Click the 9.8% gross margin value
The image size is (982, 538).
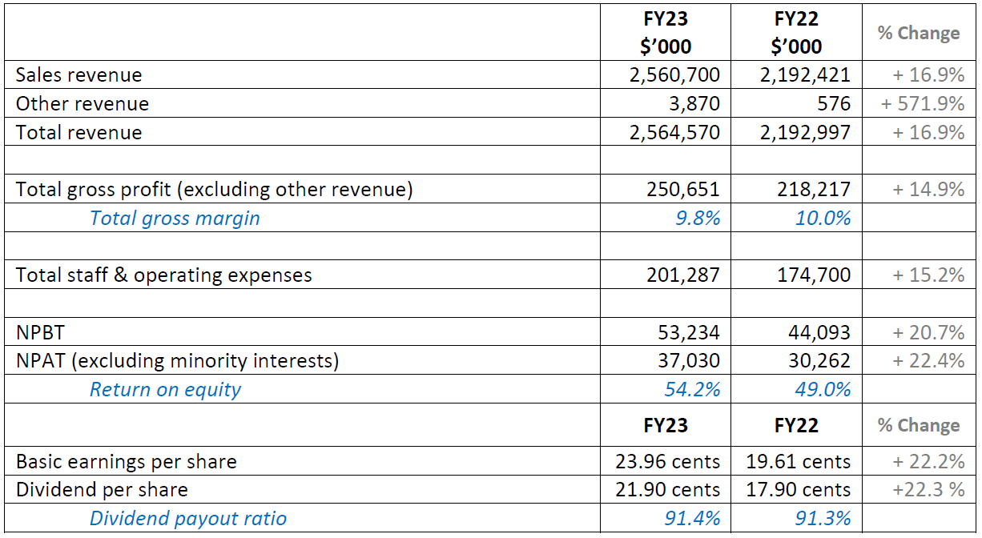coord(702,217)
